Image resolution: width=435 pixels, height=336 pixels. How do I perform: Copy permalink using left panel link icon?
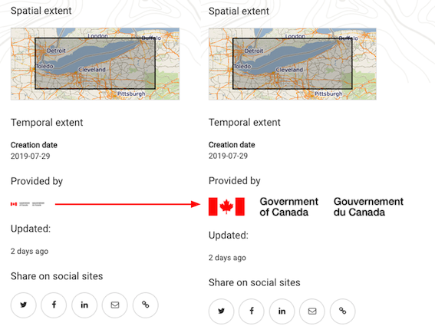click(145, 305)
